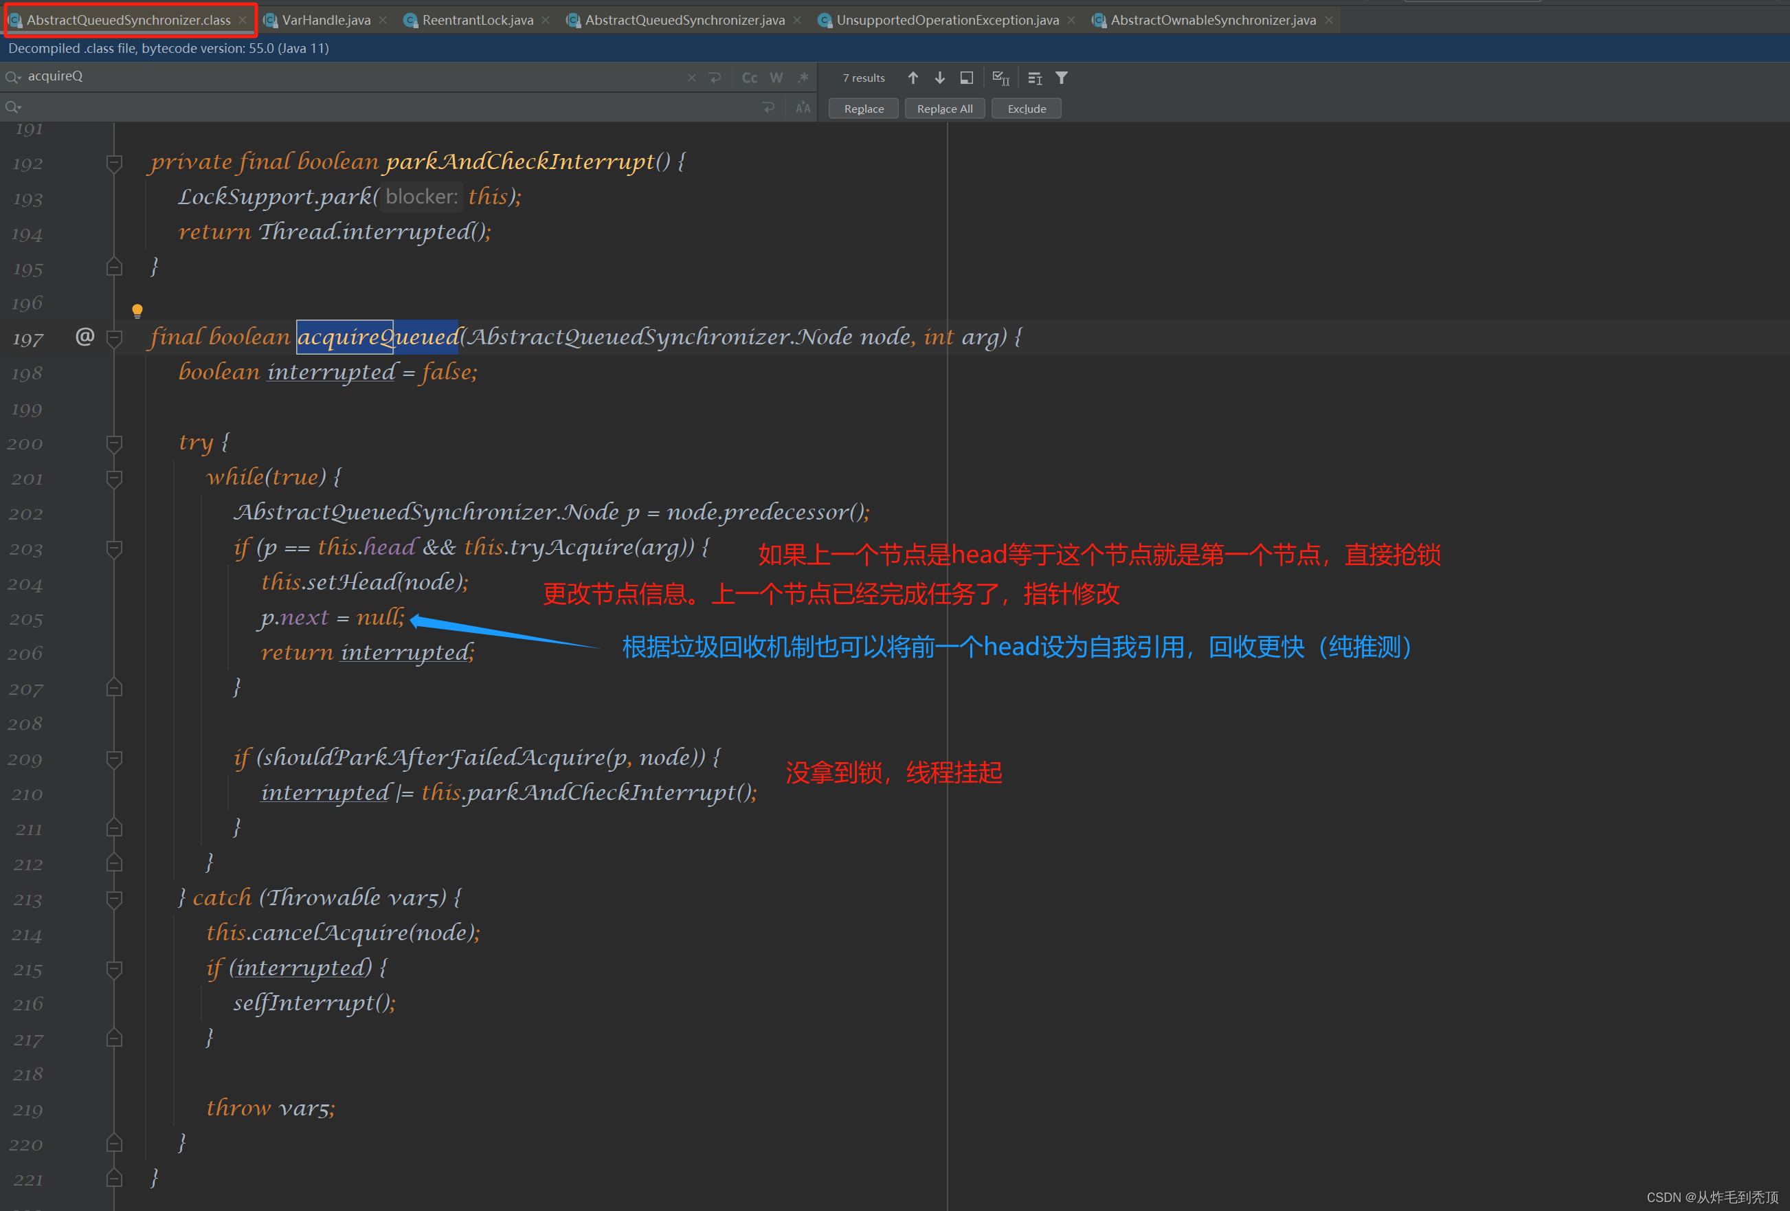This screenshot has height=1211, width=1790.
Task: Click the @ gutter icon at line 197
Action: click(x=85, y=337)
